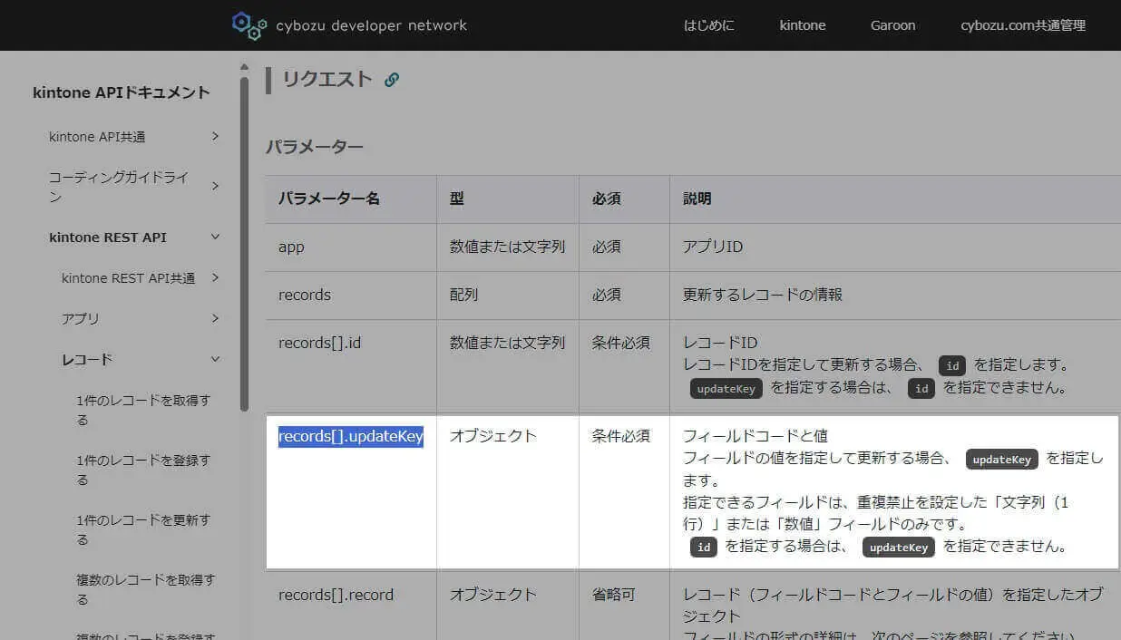
Task: Click the cybozu developer network logo icon
Action: click(249, 25)
